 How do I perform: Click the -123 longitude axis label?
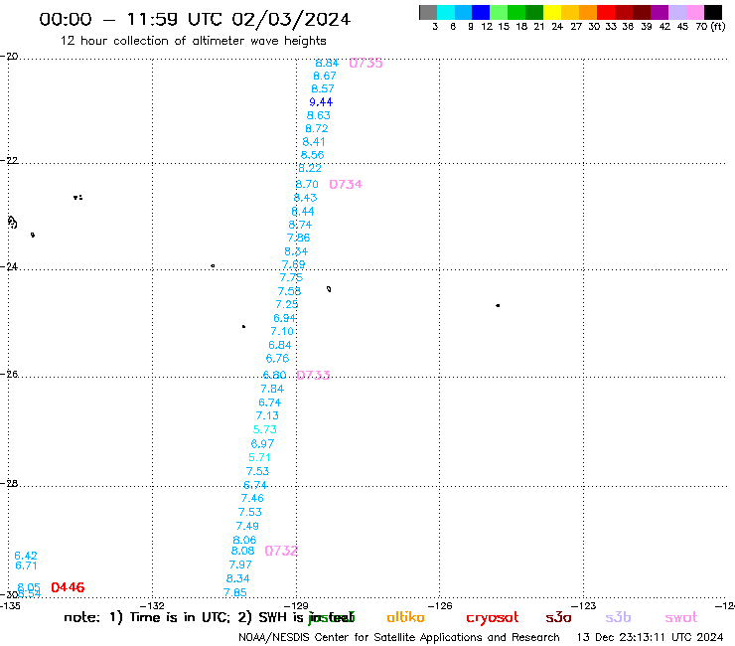point(584,605)
